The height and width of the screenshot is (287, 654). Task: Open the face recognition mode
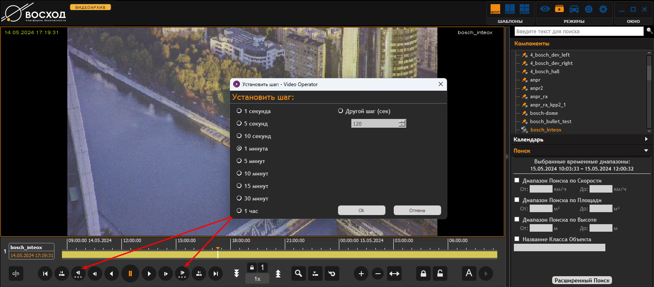[x=589, y=9]
